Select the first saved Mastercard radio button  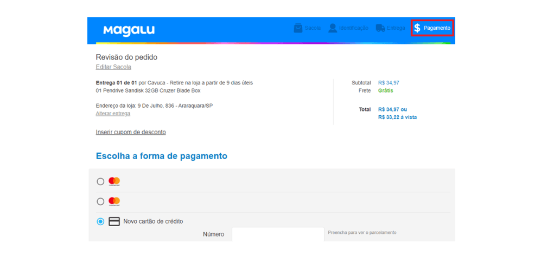[x=100, y=182]
